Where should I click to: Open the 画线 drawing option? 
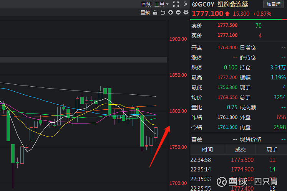pyautogui.click(x=146, y=4)
